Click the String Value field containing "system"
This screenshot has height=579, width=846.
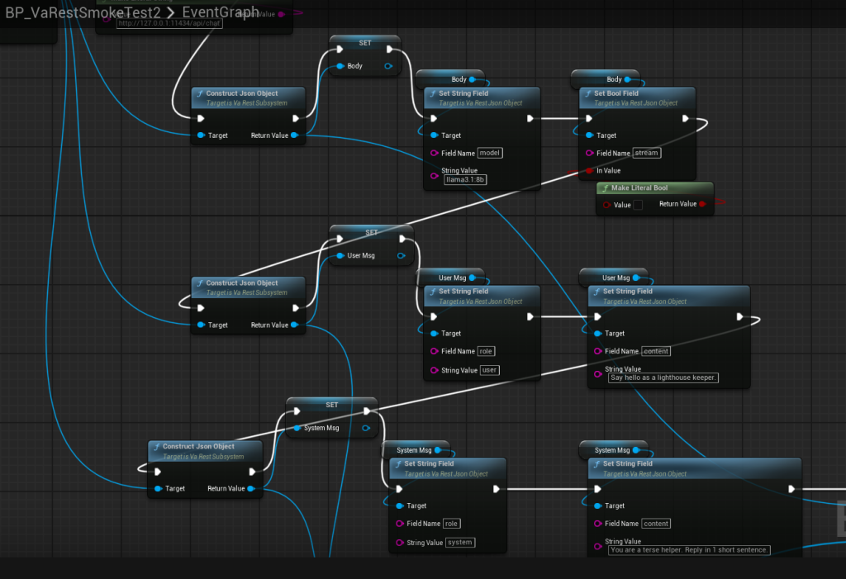pyautogui.click(x=462, y=543)
